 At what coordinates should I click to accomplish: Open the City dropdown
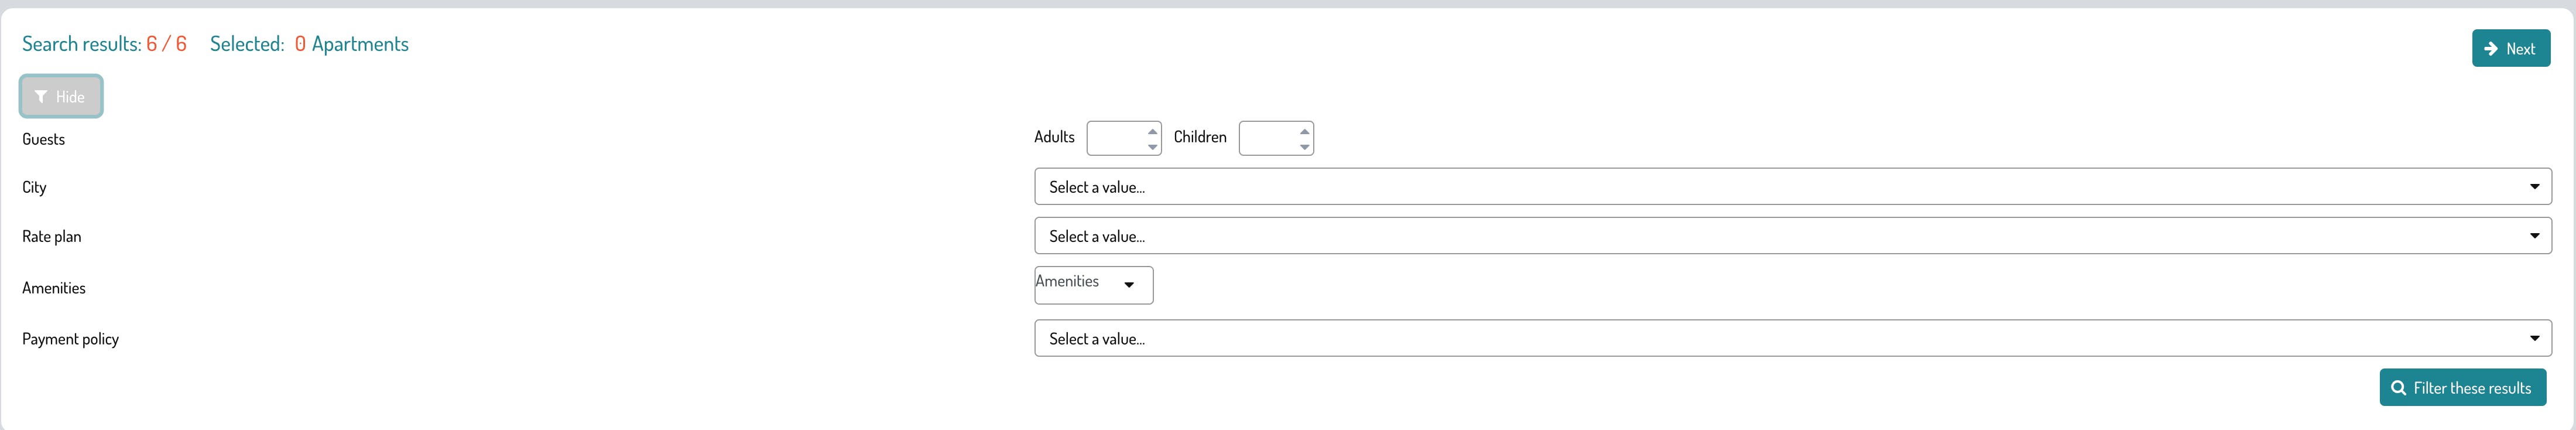(1792, 187)
